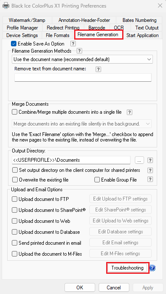Confirm settings with the OK button

(80, 287)
